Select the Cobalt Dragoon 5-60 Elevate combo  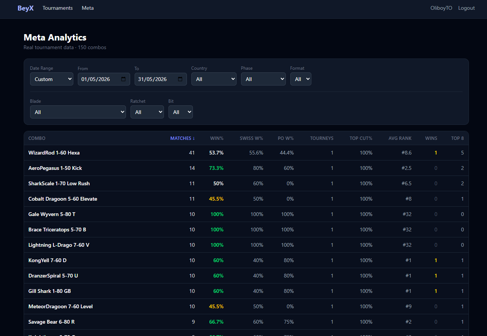tap(63, 199)
